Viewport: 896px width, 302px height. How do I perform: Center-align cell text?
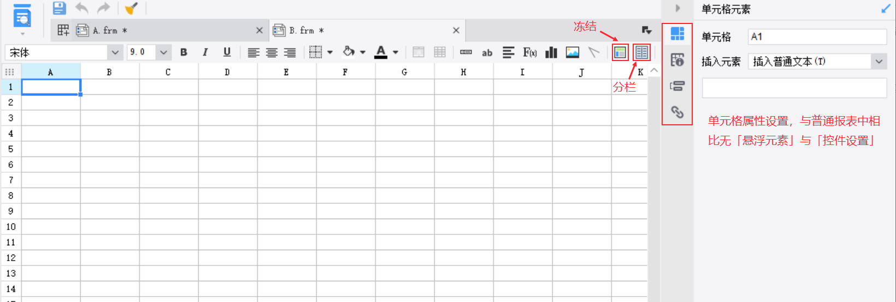(x=272, y=52)
